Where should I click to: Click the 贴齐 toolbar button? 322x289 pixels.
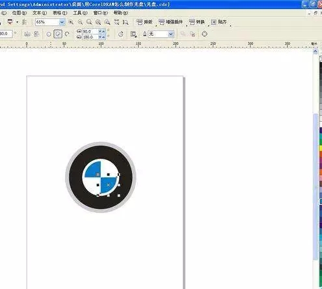(219, 22)
